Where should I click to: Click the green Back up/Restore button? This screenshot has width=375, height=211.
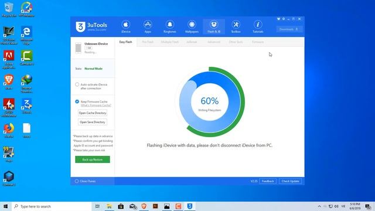93,159
